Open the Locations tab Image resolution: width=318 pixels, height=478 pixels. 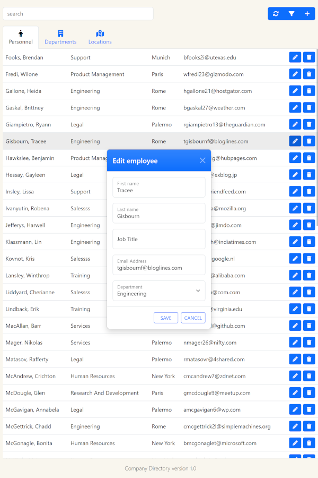coord(100,37)
